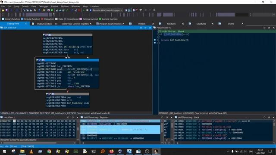
Task: Jump back with the blue left arrow
Action: pyautogui.click(x=12, y=10)
